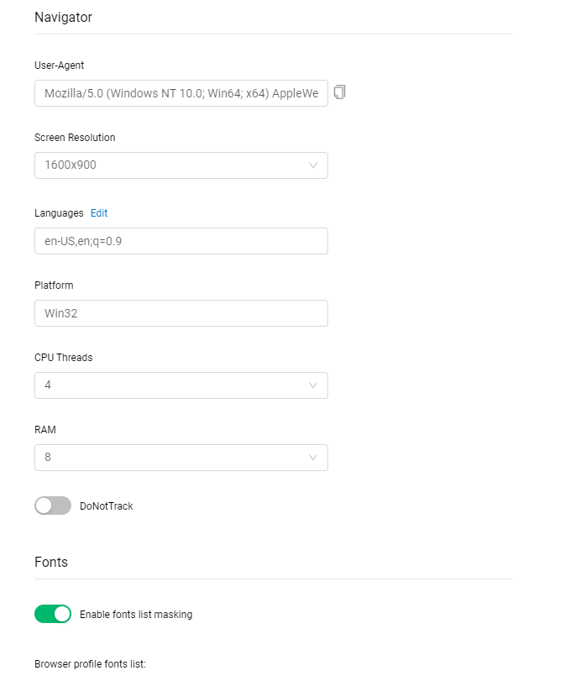
Task: Copy the User-Agent string with the copy icon
Action: (x=339, y=92)
